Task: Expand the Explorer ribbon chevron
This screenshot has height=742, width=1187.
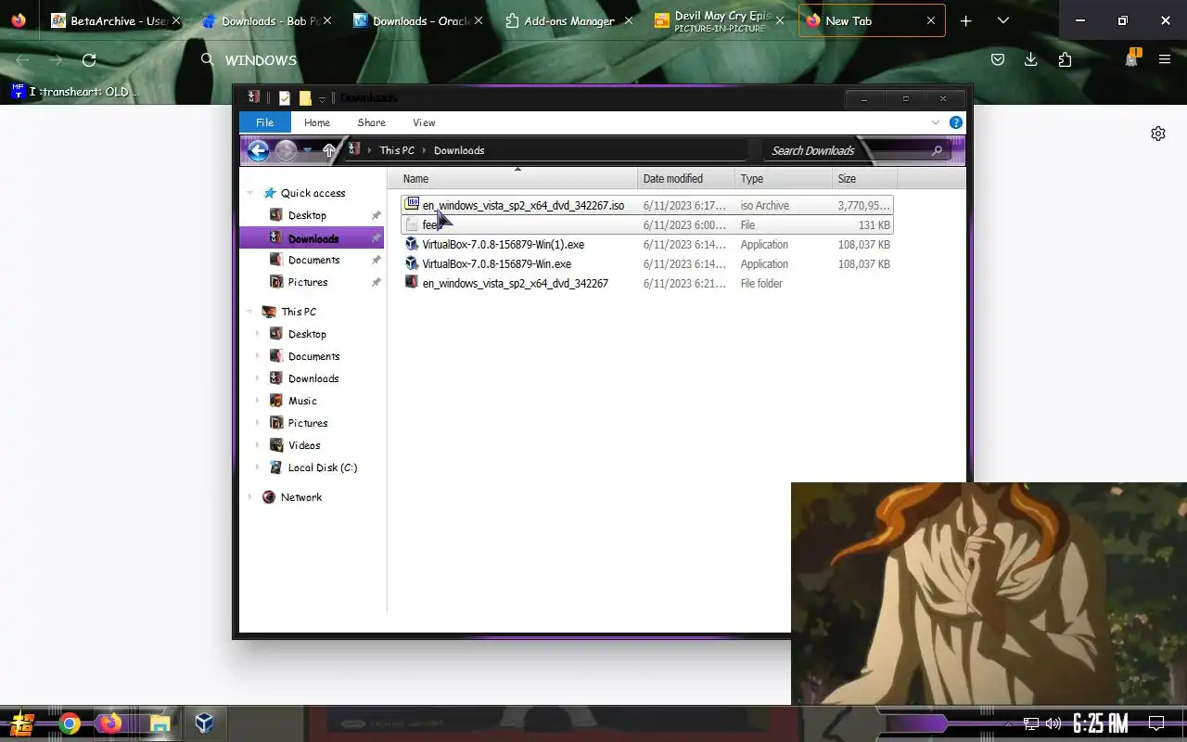Action: (936, 122)
